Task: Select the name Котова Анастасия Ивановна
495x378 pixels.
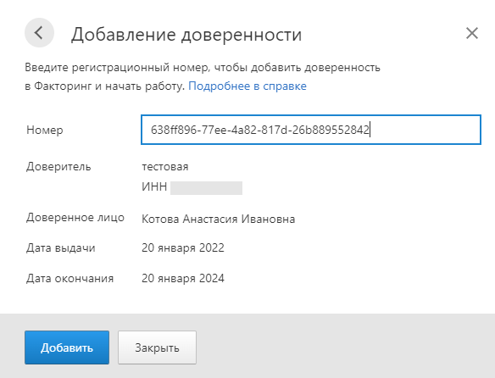Action: (x=219, y=219)
